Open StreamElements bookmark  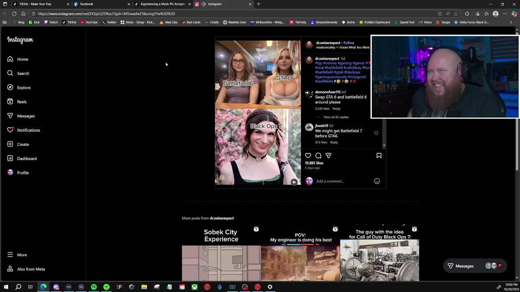324,22
